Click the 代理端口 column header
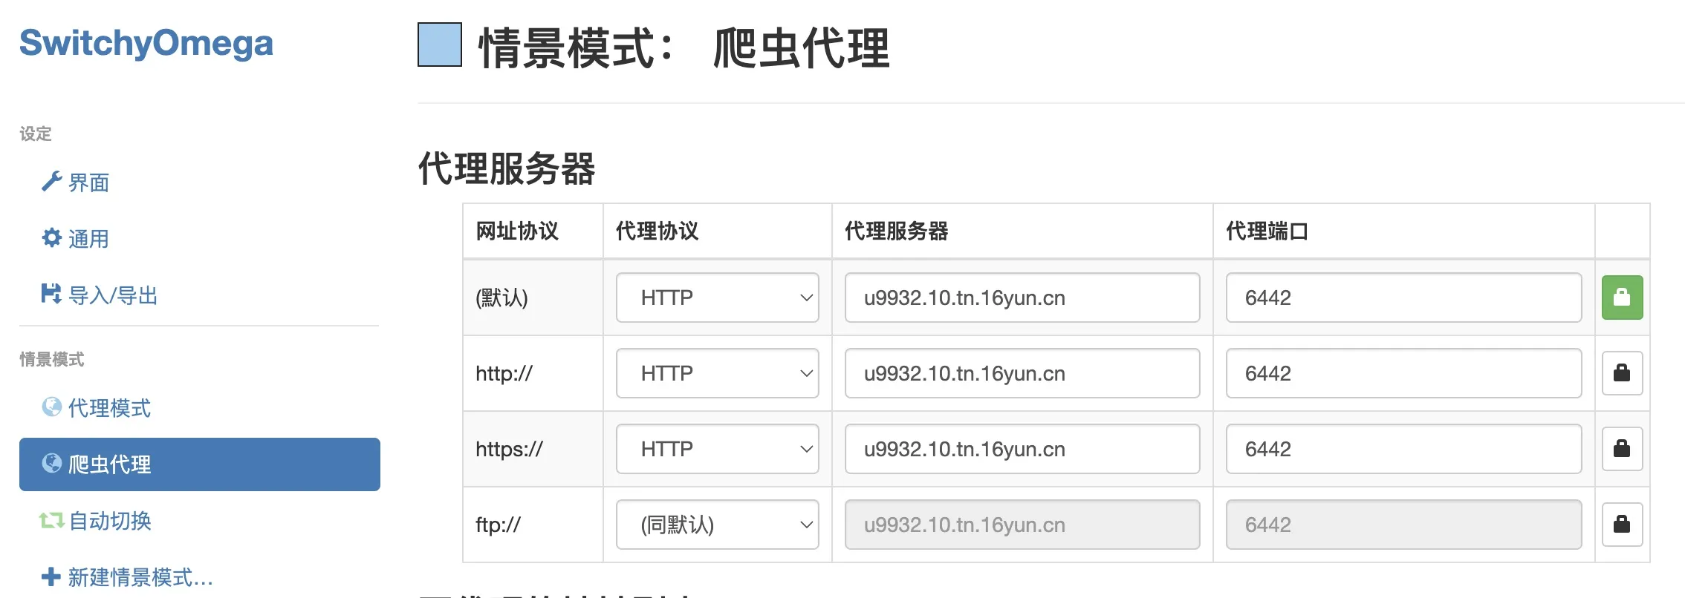The width and height of the screenshot is (1685, 598). (x=1267, y=231)
